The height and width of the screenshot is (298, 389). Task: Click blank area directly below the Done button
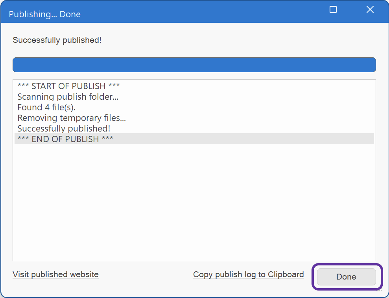point(346,293)
